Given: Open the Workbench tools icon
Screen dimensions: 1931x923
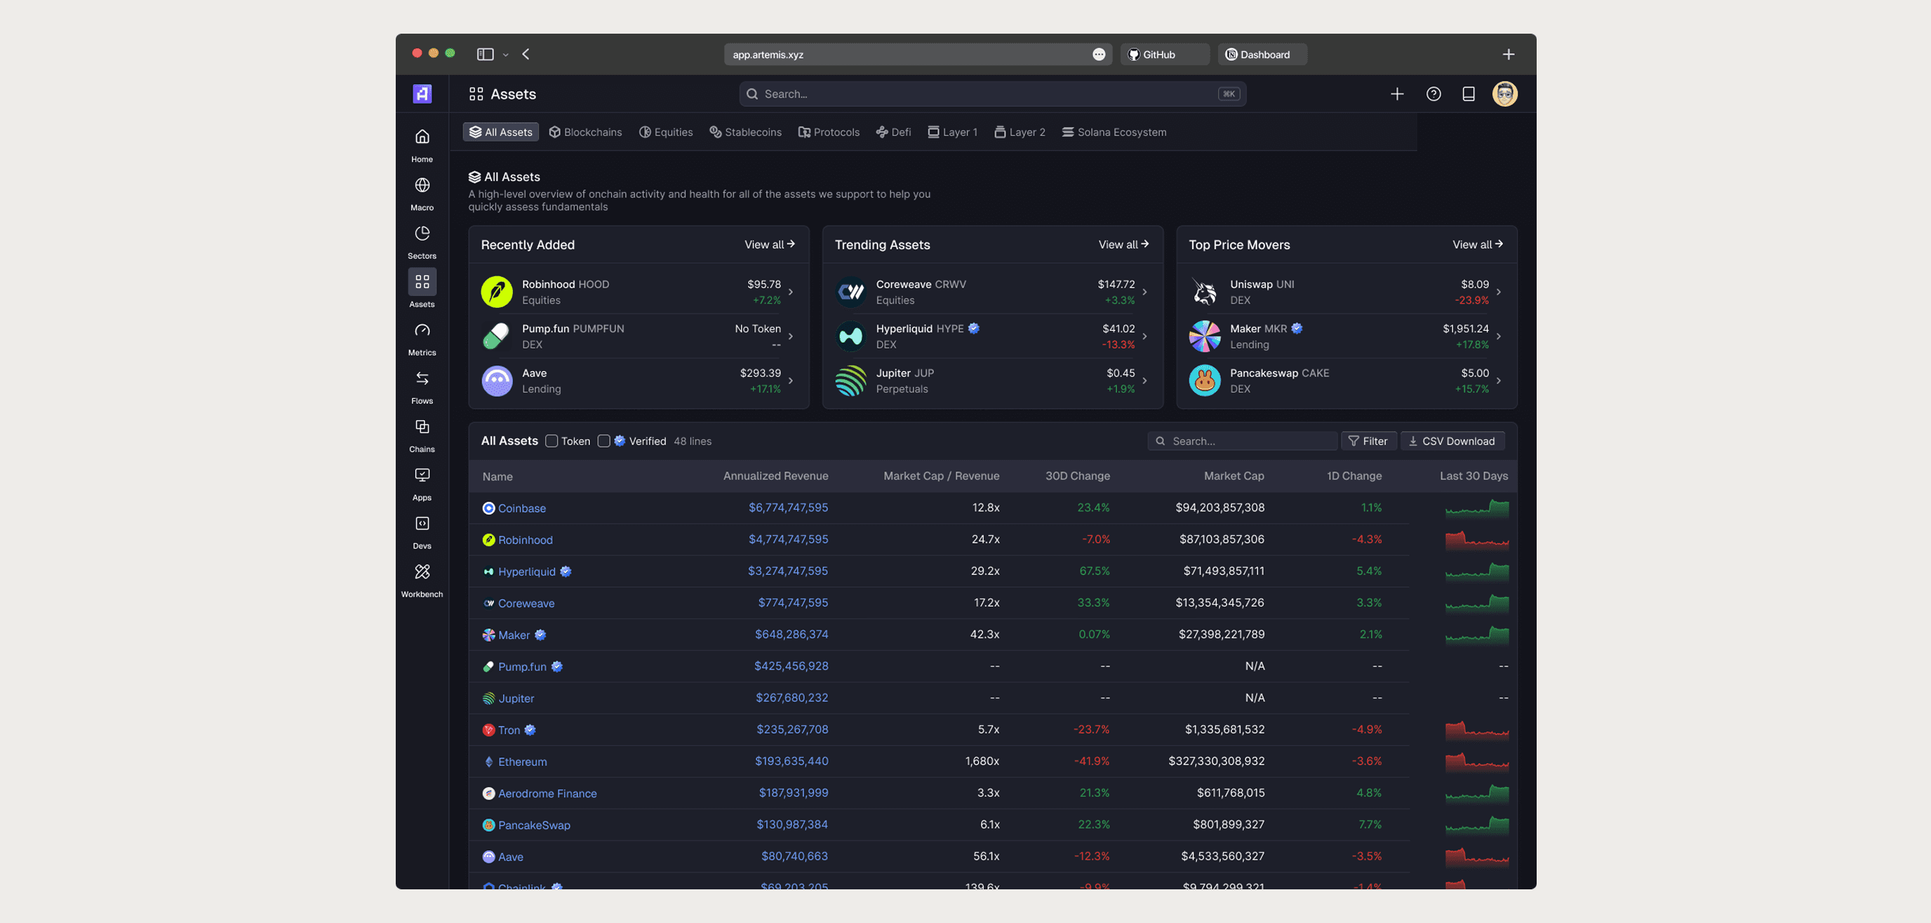Looking at the screenshot, I should (422, 572).
